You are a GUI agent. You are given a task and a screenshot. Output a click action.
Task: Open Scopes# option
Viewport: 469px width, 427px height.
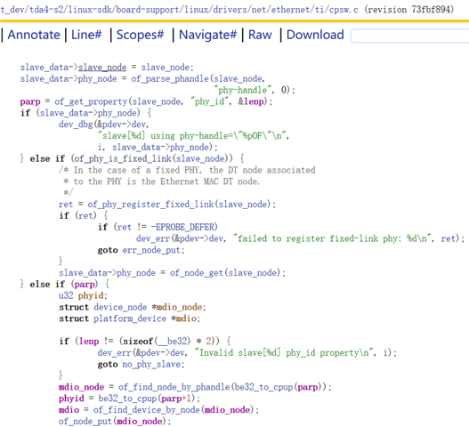click(140, 35)
